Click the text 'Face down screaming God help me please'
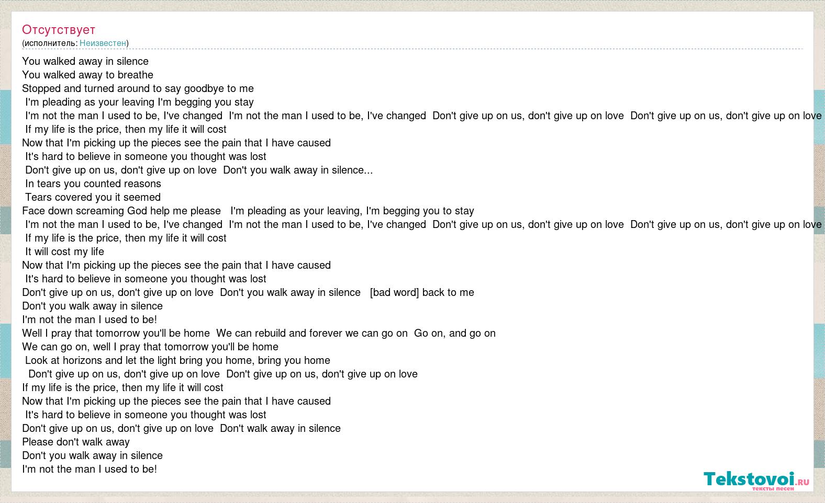The width and height of the screenshot is (825, 503). pyautogui.click(x=121, y=211)
